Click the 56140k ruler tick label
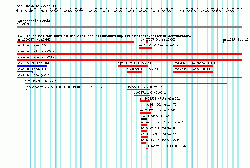Viewport: 250px width, 168px height. point(229,11)
